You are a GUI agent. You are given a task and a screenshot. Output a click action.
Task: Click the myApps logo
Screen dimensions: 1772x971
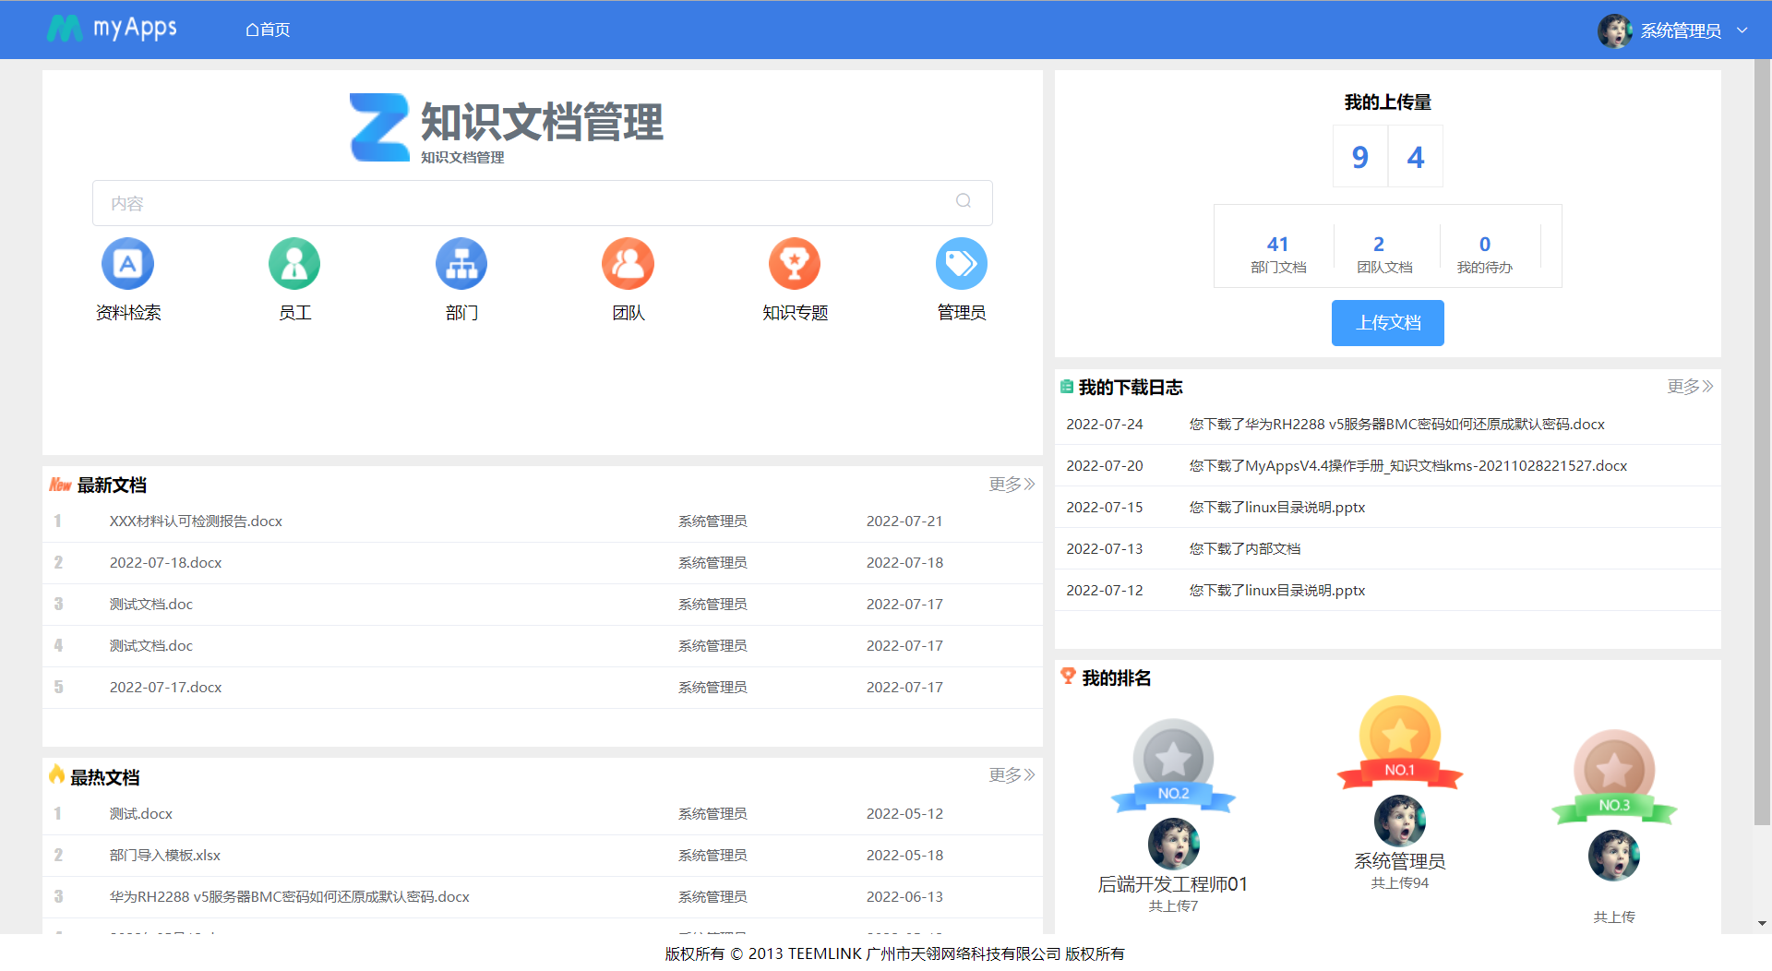(x=110, y=29)
